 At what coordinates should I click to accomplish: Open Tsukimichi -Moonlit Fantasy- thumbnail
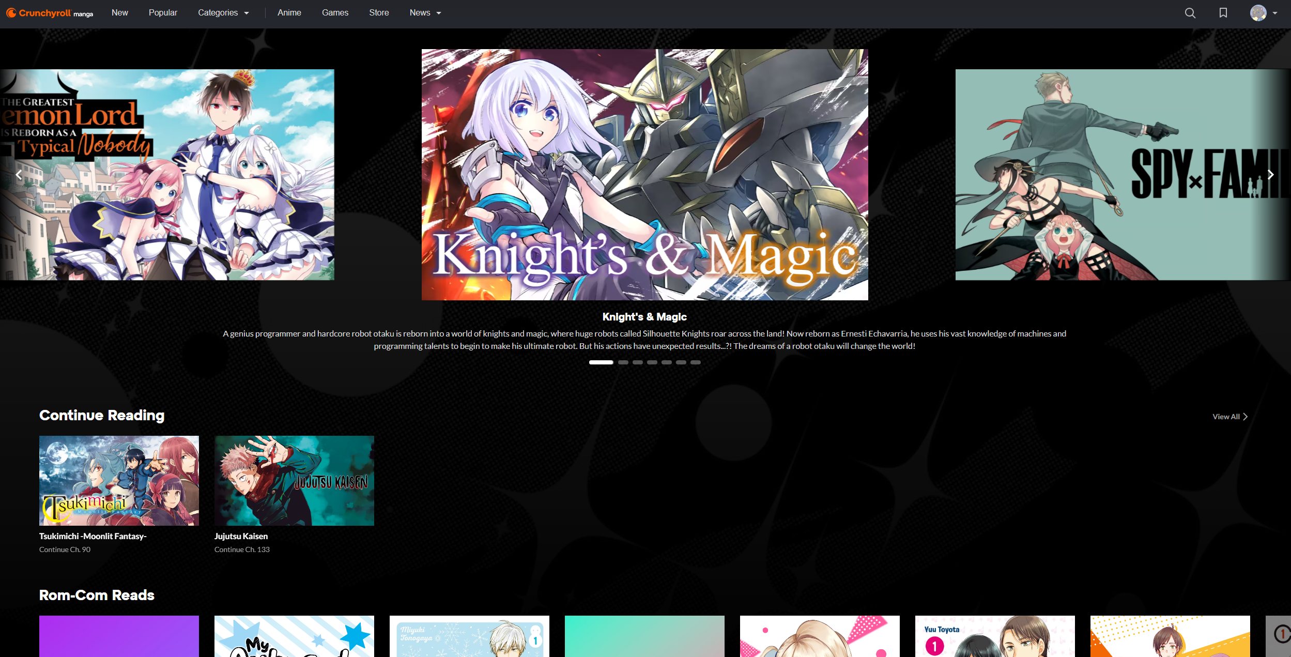[119, 480]
